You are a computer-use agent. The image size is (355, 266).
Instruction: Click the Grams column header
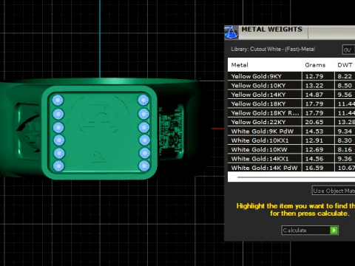click(x=318, y=65)
